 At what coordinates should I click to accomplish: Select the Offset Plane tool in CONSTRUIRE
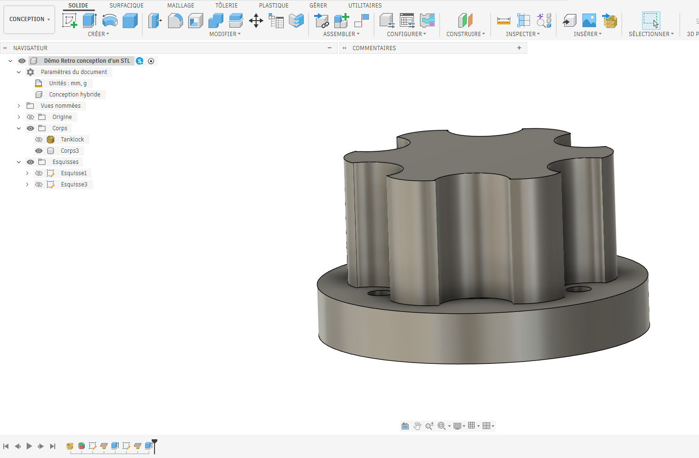click(465, 21)
